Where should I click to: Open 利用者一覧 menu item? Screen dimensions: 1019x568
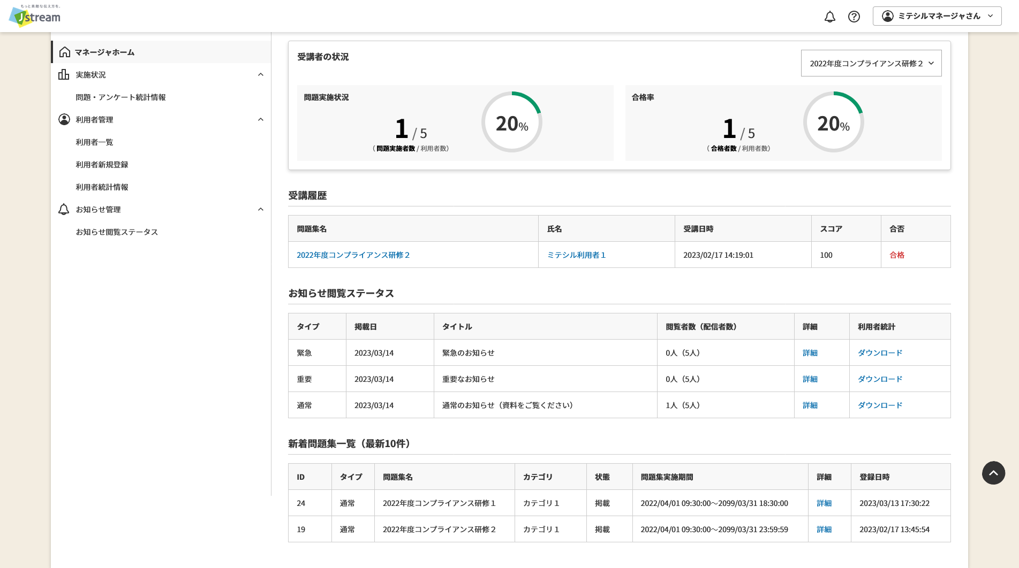coord(94,142)
